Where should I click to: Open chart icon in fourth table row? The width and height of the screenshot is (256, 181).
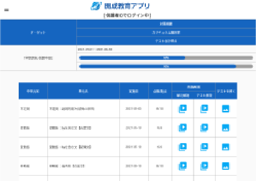[226, 166]
